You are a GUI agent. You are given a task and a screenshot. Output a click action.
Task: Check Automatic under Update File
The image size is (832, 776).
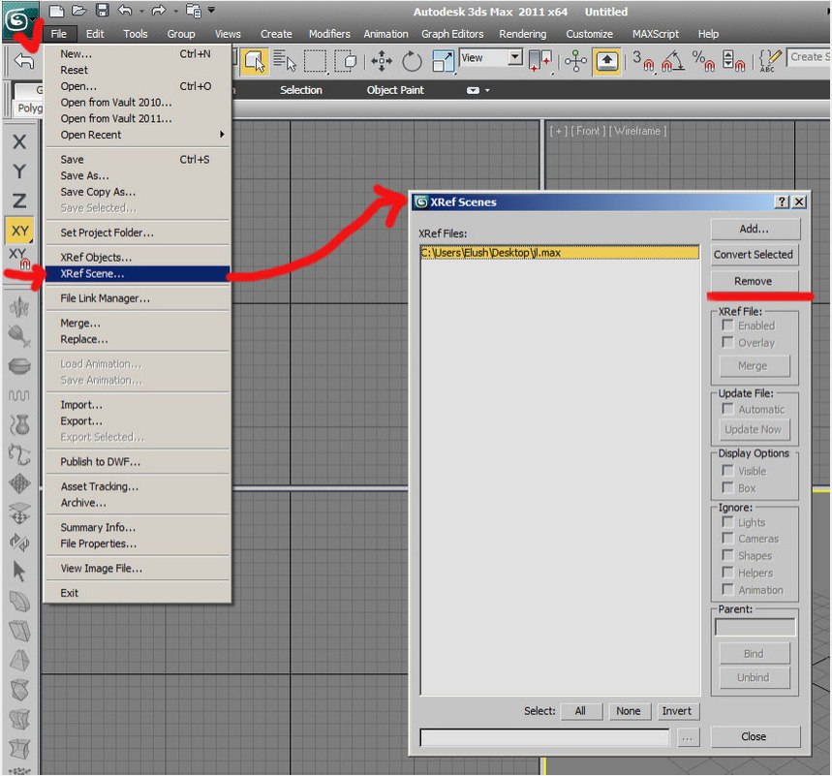[x=728, y=409]
